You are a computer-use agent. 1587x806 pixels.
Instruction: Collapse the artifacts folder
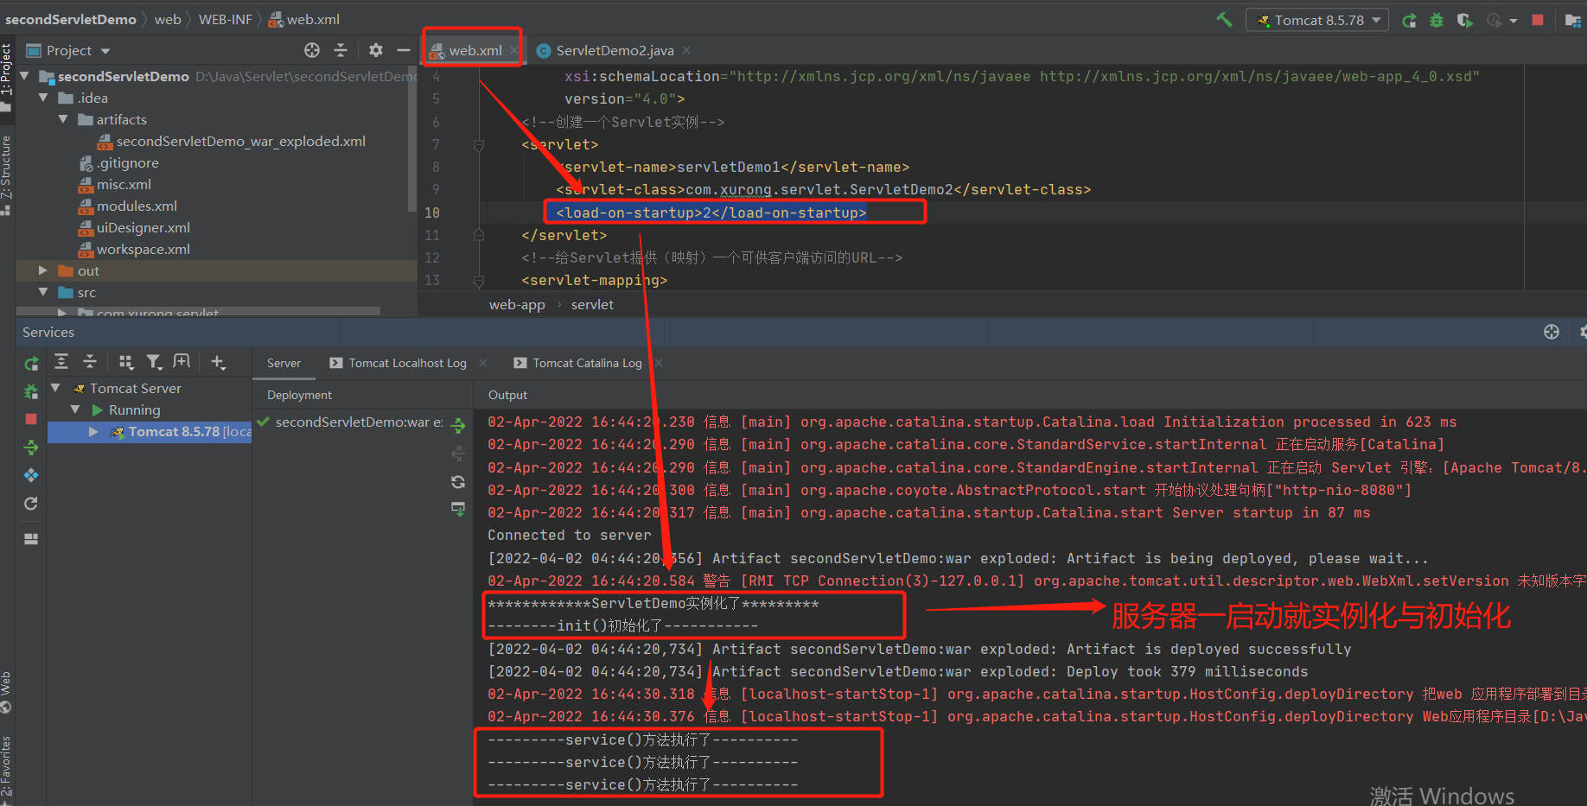click(63, 119)
